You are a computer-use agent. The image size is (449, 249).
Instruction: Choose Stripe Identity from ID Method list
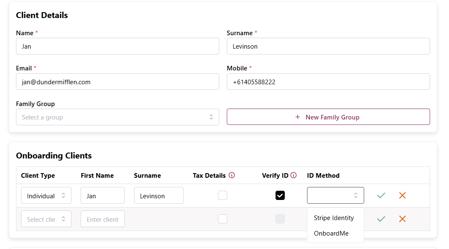pyautogui.click(x=334, y=218)
